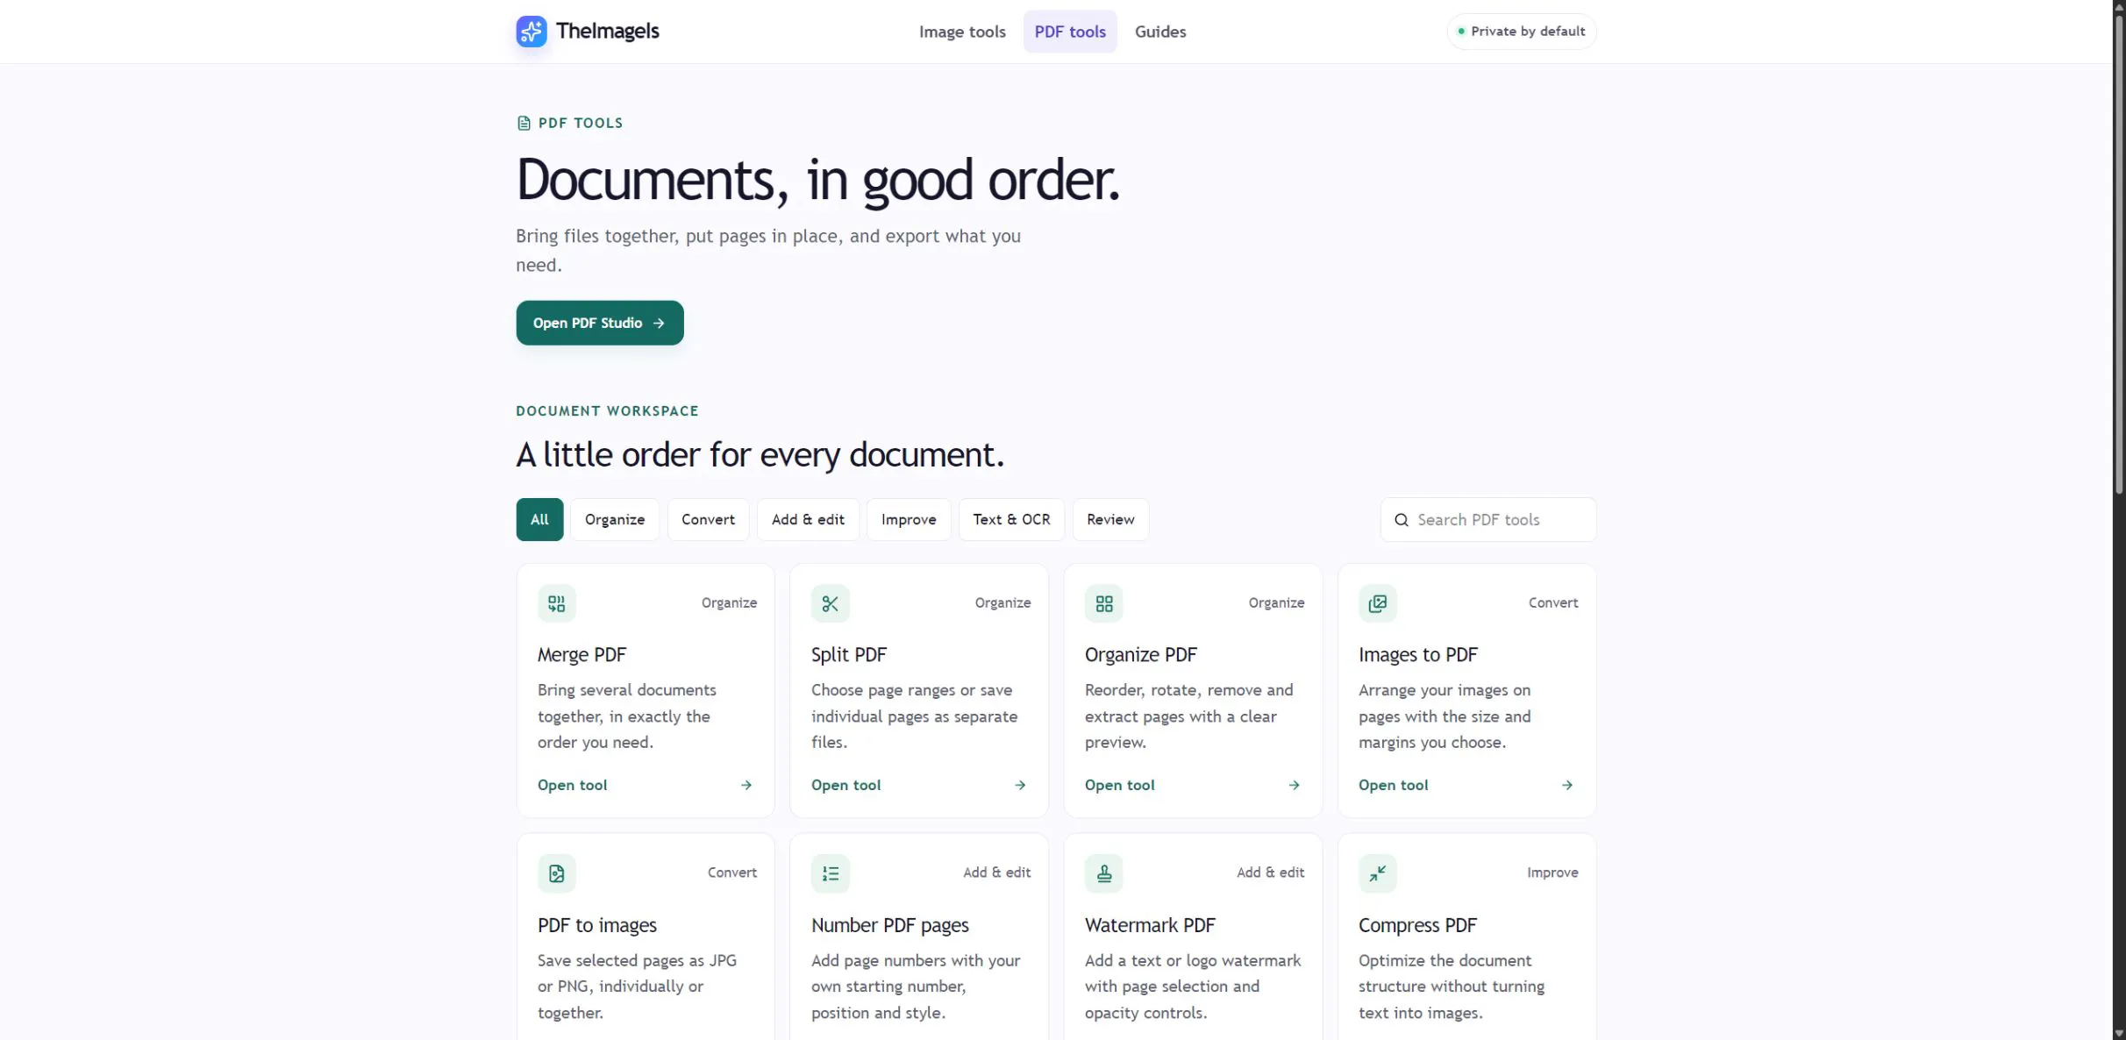
Task: Click the arrow on Merge PDF card
Action: coord(746,785)
